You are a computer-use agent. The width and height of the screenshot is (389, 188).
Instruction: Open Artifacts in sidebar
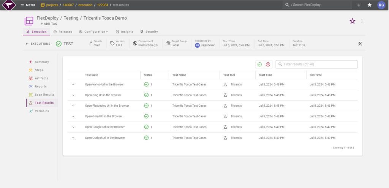[41, 78]
